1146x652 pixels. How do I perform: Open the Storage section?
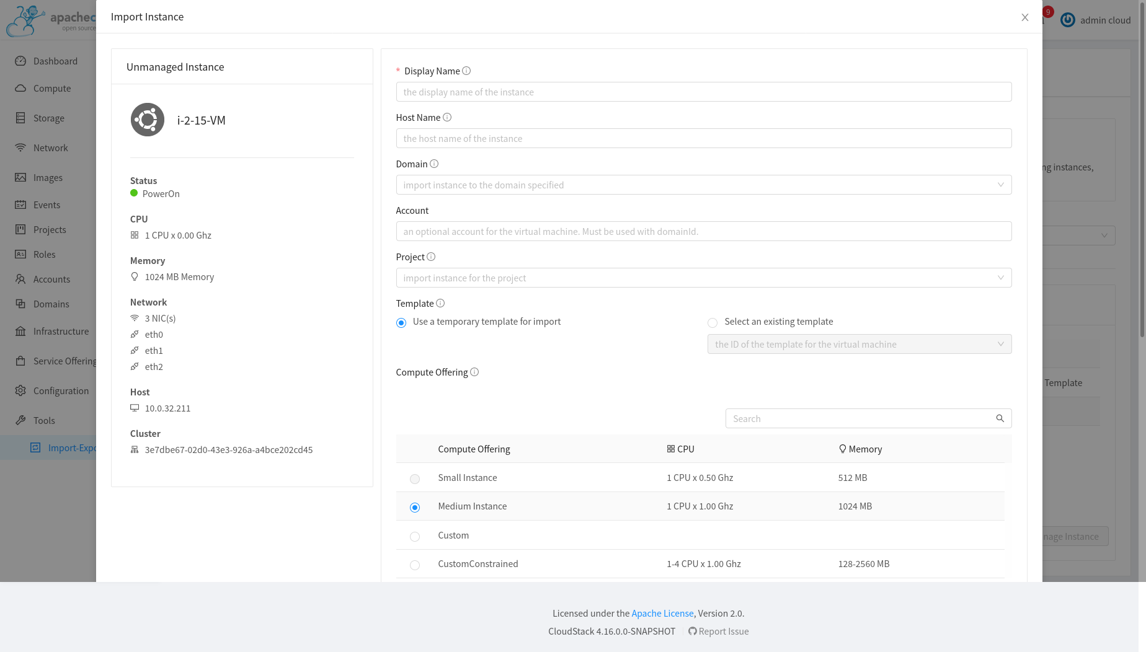click(48, 118)
